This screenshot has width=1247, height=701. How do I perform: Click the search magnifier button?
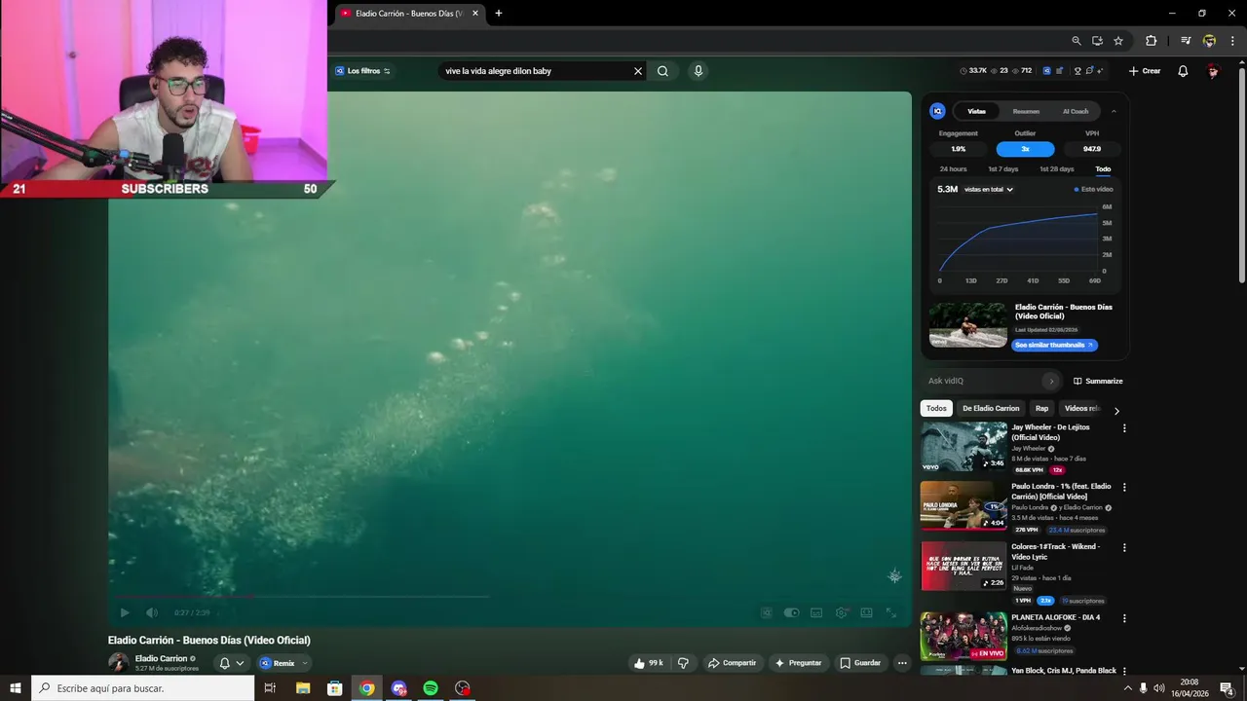(662, 71)
